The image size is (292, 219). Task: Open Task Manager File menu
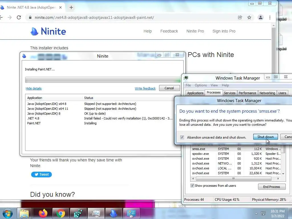point(188,85)
